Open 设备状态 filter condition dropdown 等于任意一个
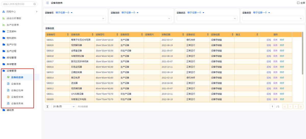The height and width of the screenshot is (139, 306). coord(196,13)
